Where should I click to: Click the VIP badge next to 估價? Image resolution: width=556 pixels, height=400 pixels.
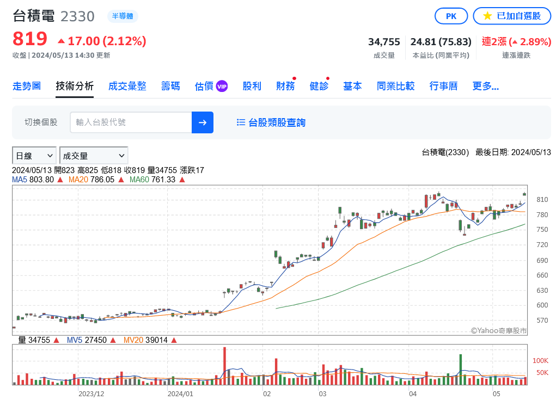click(222, 87)
